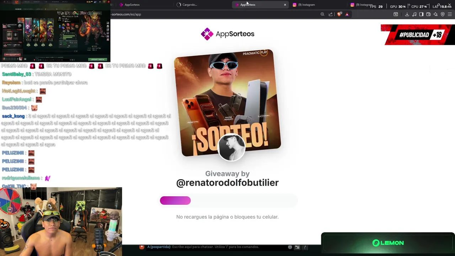Screen dimensions: 455x256
Task: Click the AppSorteos logo icon
Action: (207, 34)
